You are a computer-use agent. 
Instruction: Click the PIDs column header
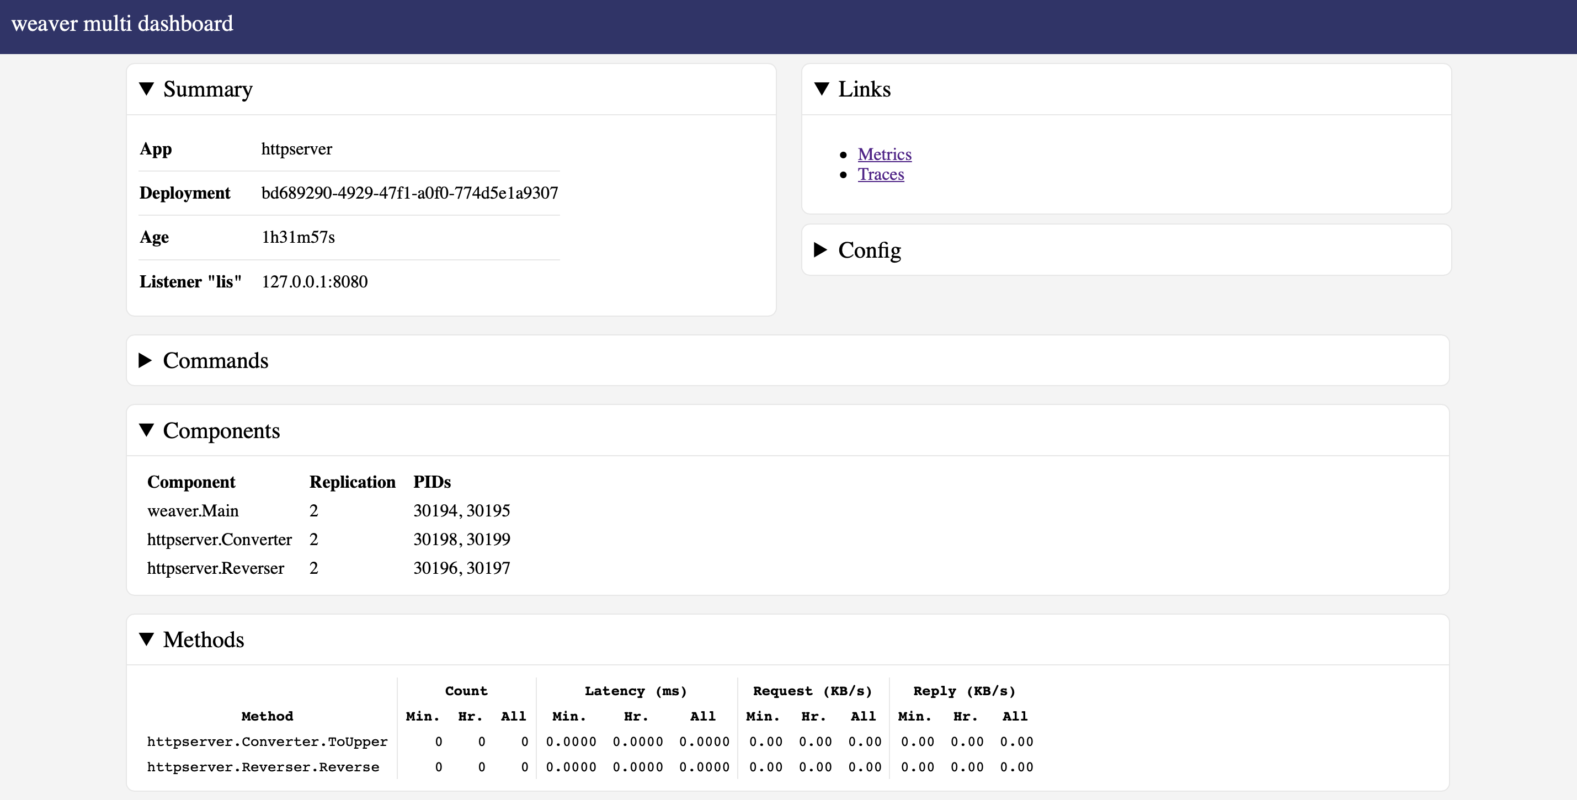click(431, 482)
